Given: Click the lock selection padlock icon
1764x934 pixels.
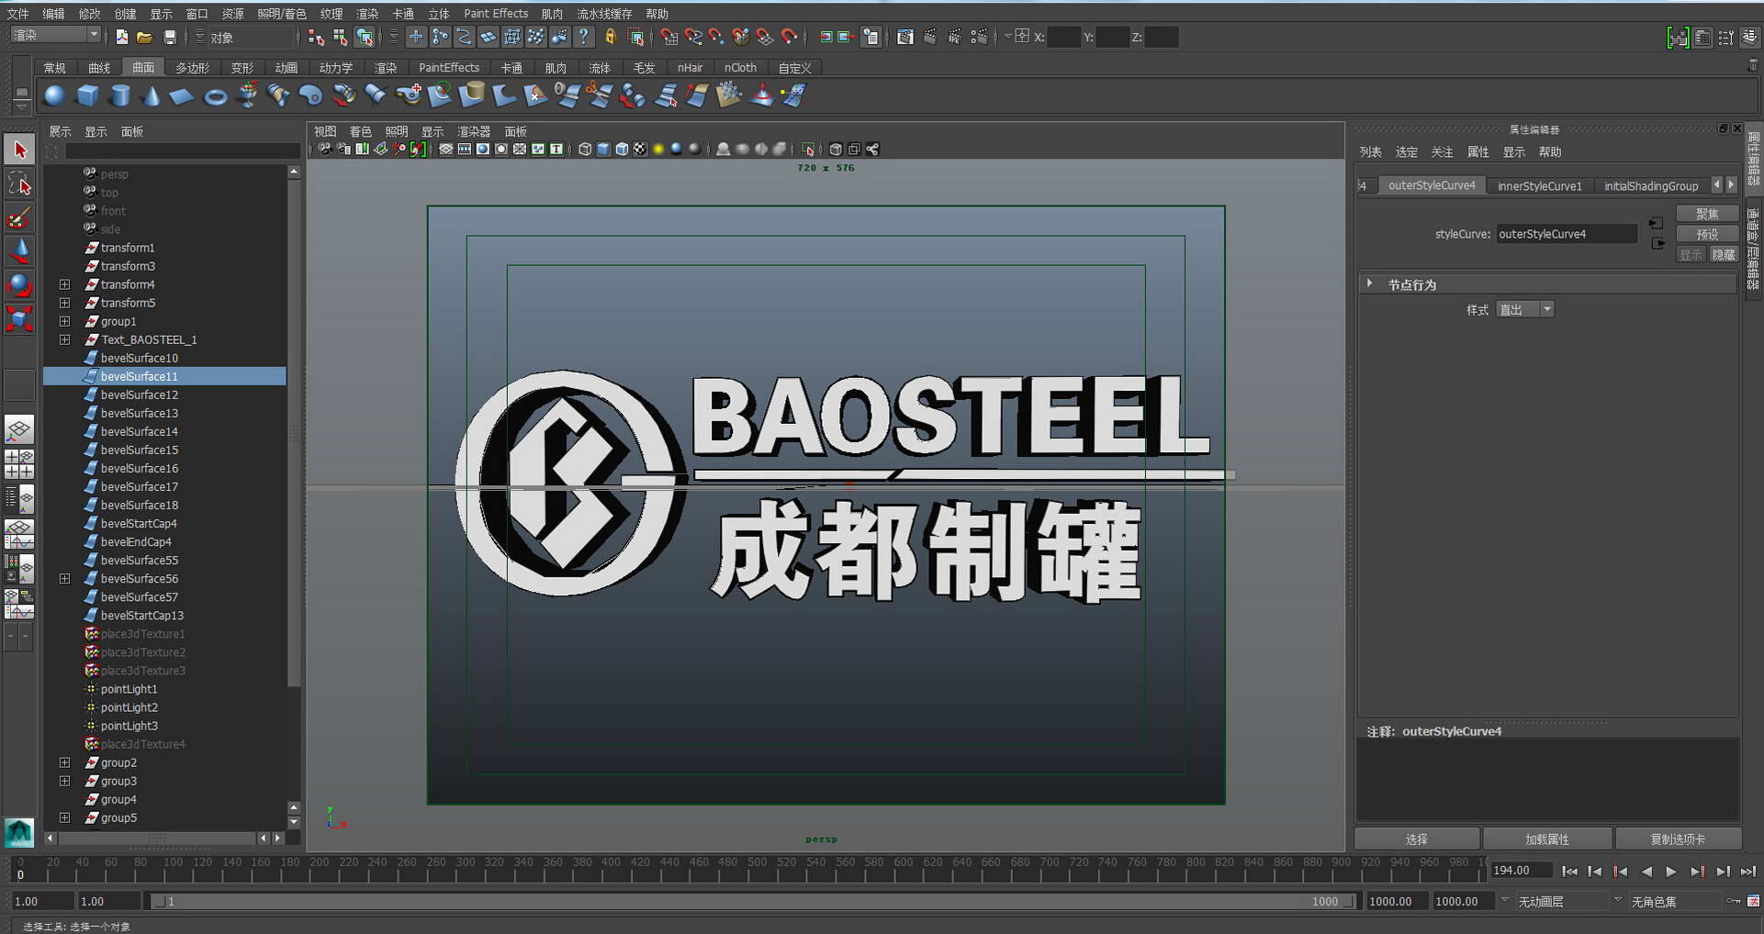Looking at the screenshot, I should tap(610, 37).
